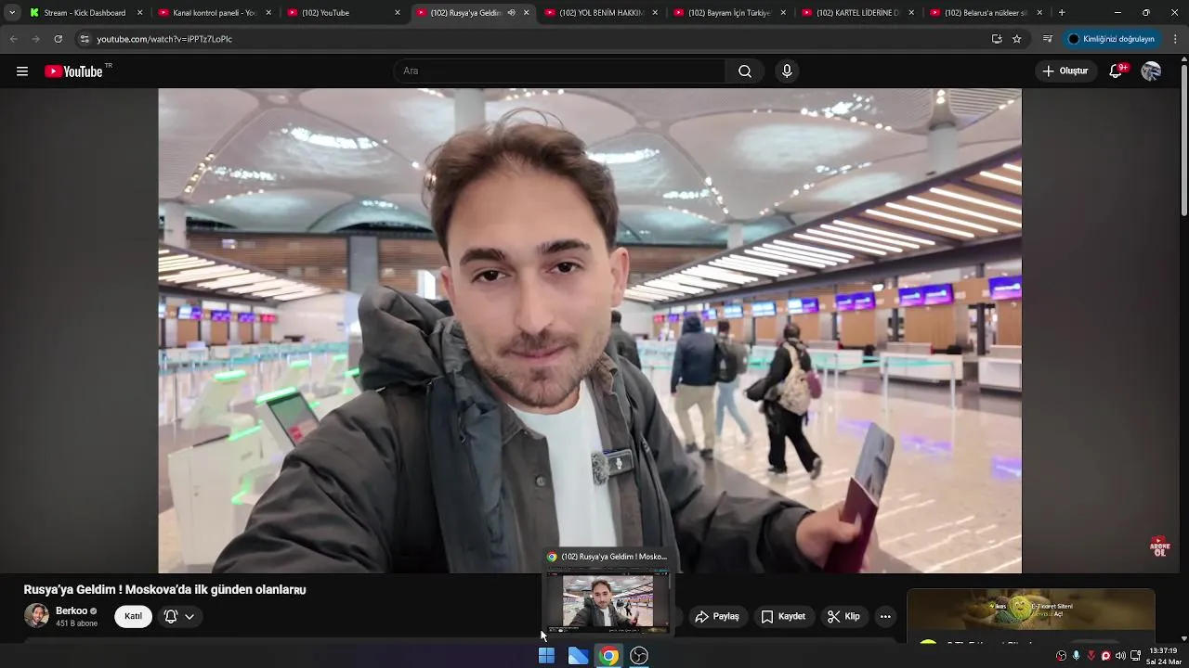The width and height of the screenshot is (1189, 668).
Task: Expand the subscription notification bell dropdown
Action: 179,616
